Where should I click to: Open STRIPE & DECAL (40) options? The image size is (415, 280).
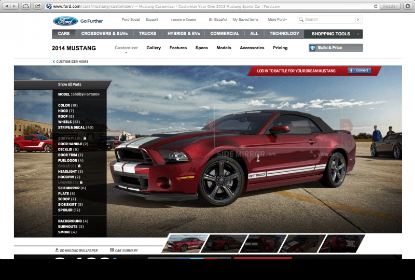tap(76, 128)
